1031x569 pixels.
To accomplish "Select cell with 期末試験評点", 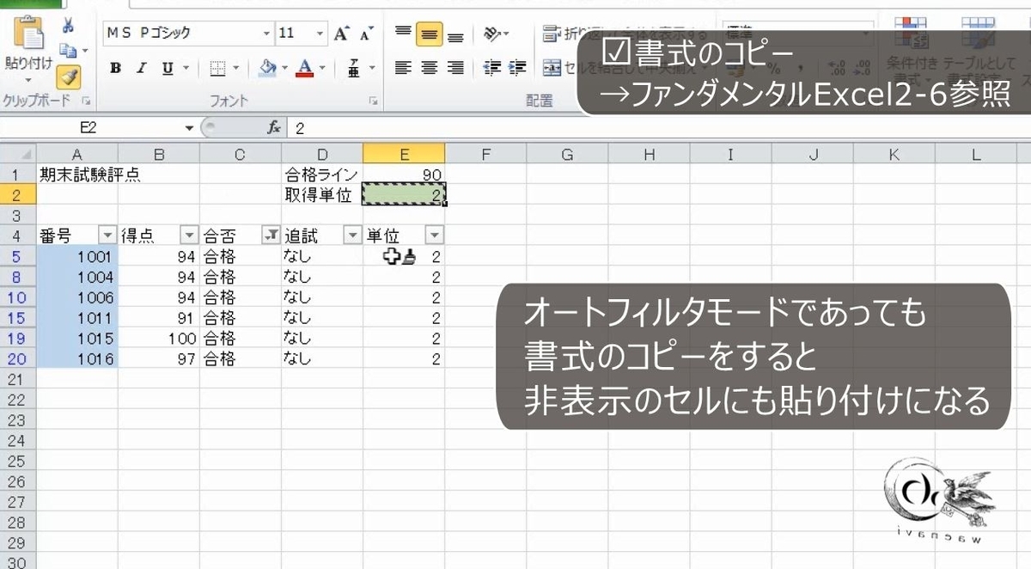I will pyautogui.click(x=77, y=174).
